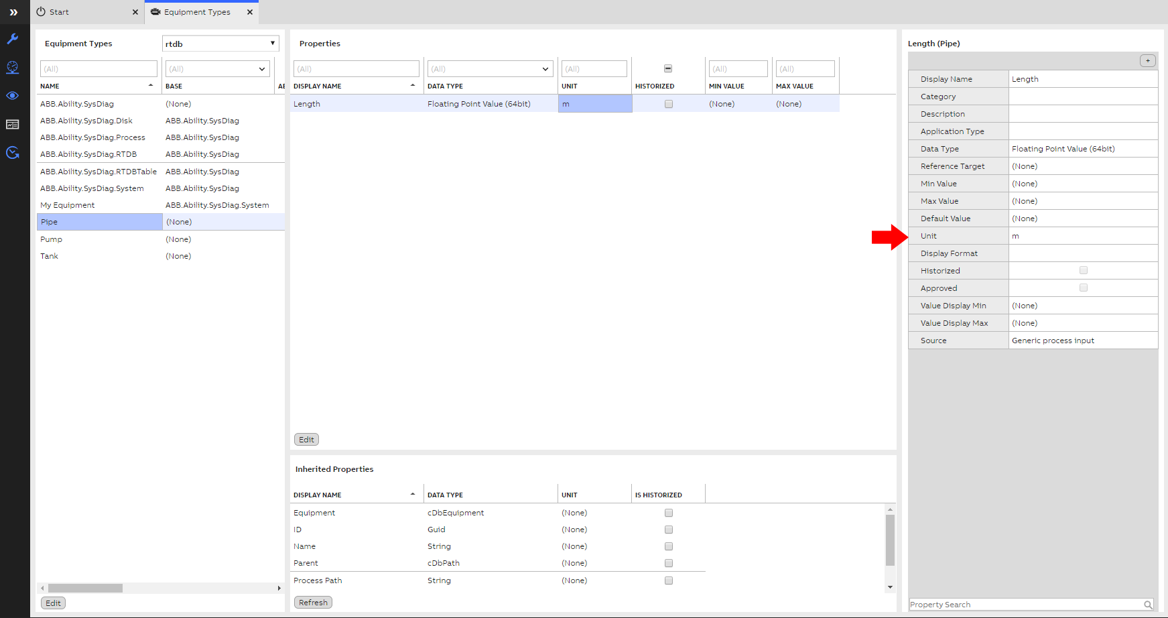Open the globe network icon in sidebar
This screenshot has height=618, width=1168.
(13, 67)
